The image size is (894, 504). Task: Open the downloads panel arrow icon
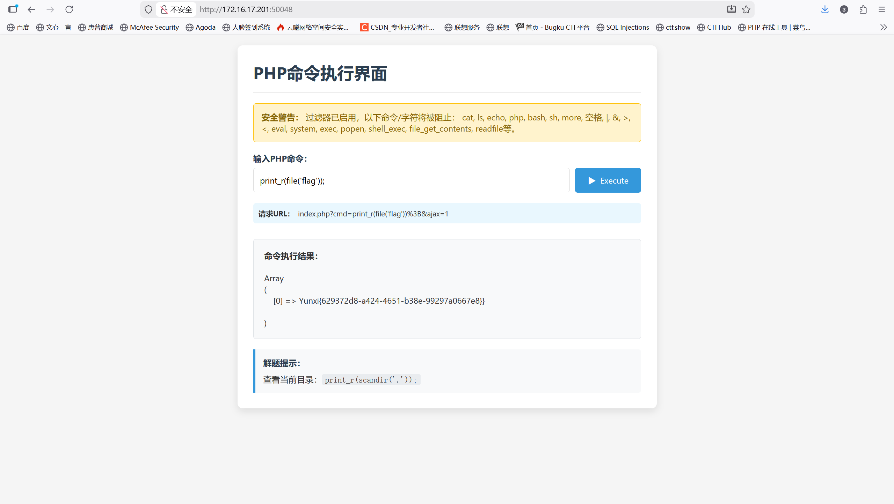coord(825,9)
